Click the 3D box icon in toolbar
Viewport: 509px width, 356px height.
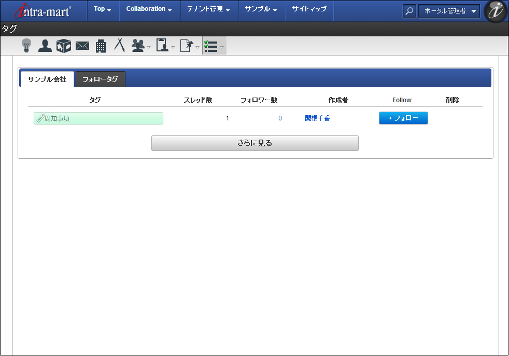click(x=64, y=46)
